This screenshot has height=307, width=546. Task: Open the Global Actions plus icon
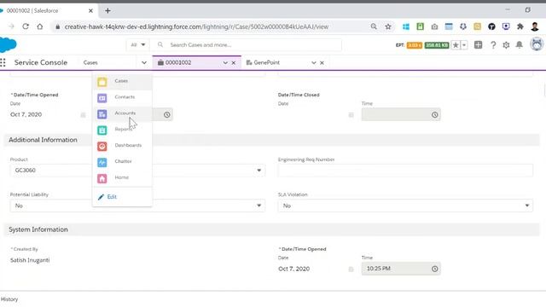[478, 44]
